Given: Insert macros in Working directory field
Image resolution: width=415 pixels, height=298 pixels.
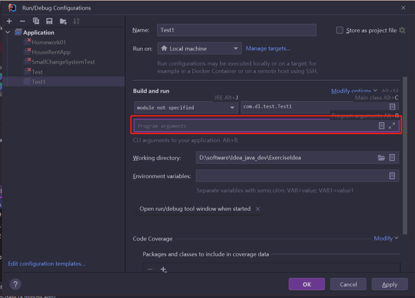Looking at the screenshot, I should tap(392, 158).
